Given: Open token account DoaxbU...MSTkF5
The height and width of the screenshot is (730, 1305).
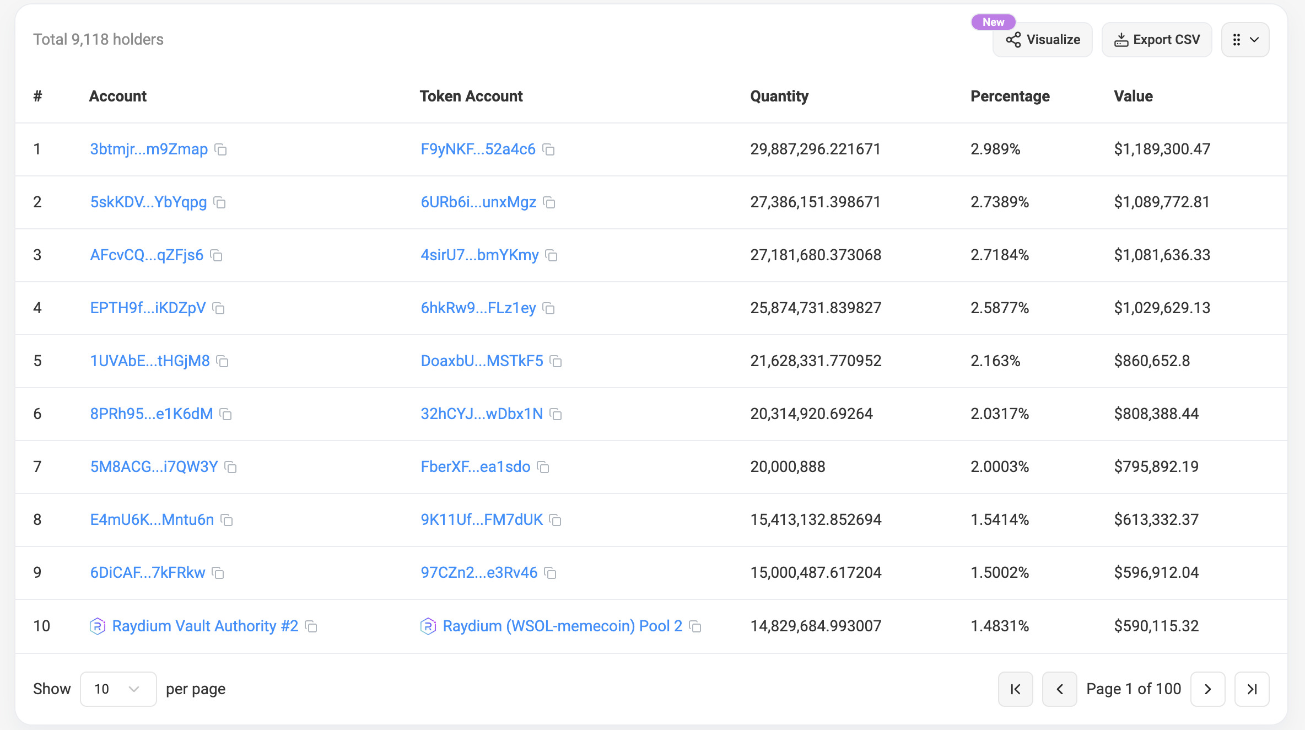Looking at the screenshot, I should 482,361.
